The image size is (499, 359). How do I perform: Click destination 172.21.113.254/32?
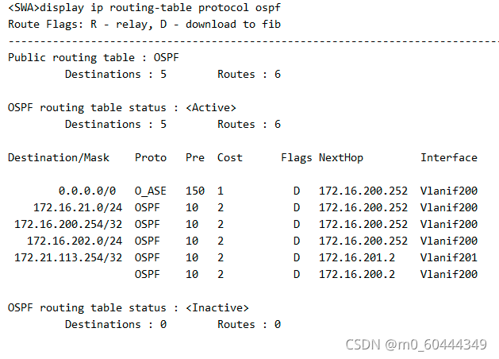click(68, 257)
